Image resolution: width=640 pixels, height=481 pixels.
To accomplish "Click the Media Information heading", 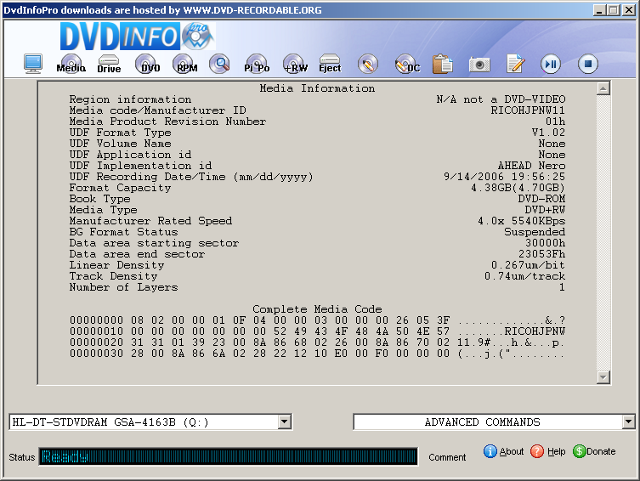I will pyautogui.click(x=317, y=88).
